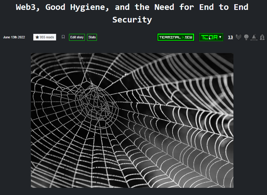Click the Edit story button
Screen dimensions: 267x195
click(x=77, y=37)
